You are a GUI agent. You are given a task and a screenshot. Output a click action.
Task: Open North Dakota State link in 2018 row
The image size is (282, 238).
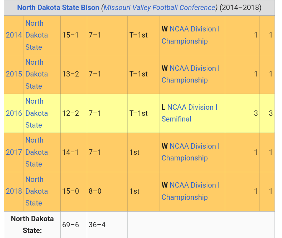tap(36, 191)
